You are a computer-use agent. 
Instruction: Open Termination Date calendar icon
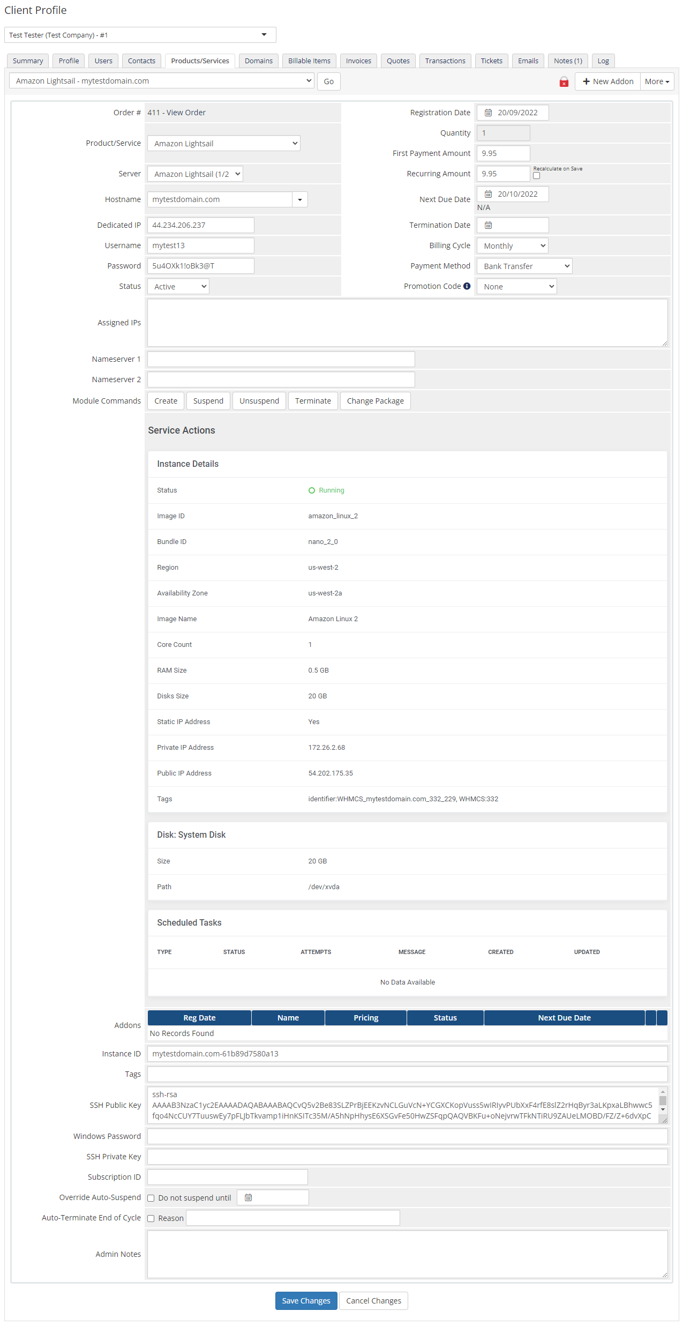488,225
